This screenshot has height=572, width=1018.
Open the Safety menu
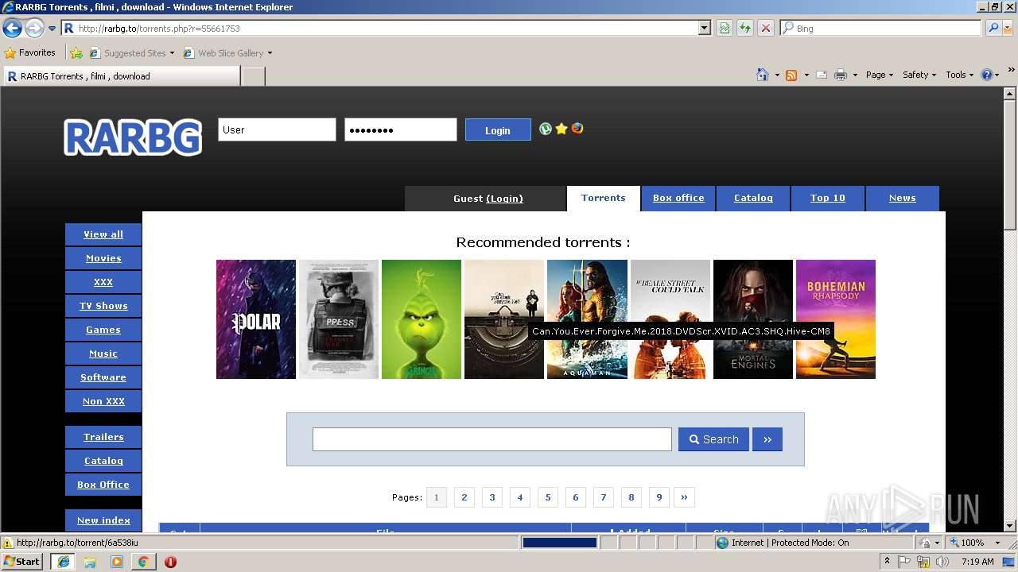[919, 75]
